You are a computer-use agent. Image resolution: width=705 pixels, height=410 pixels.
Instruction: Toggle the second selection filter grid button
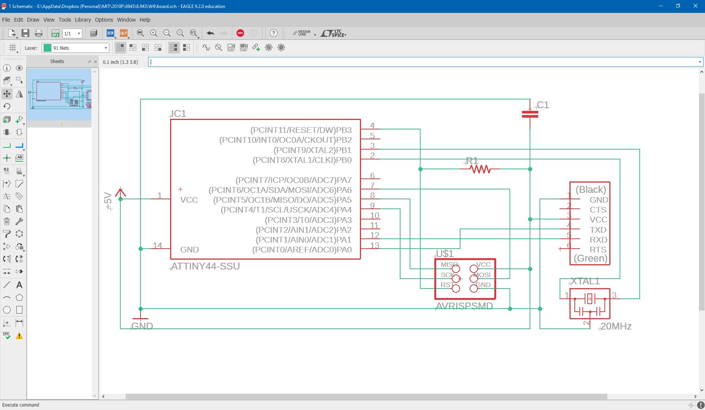tap(133, 47)
